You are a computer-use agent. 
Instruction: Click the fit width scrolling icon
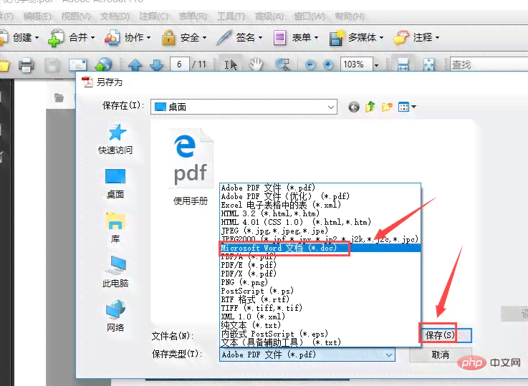(x=403, y=64)
